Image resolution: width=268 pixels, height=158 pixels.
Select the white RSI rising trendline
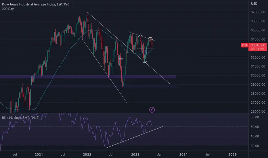pyautogui.click(x=134, y=137)
